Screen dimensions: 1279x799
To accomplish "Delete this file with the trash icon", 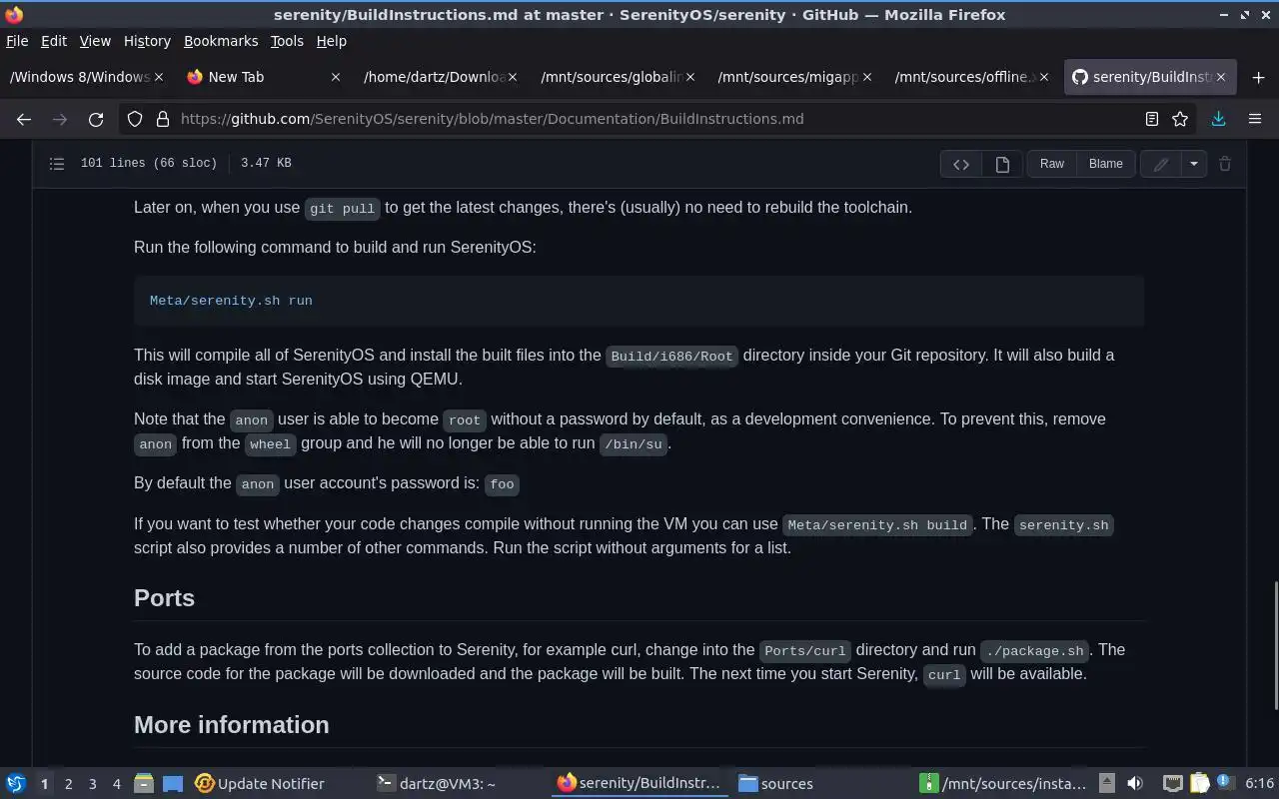I will pyautogui.click(x=1225, y=164).
